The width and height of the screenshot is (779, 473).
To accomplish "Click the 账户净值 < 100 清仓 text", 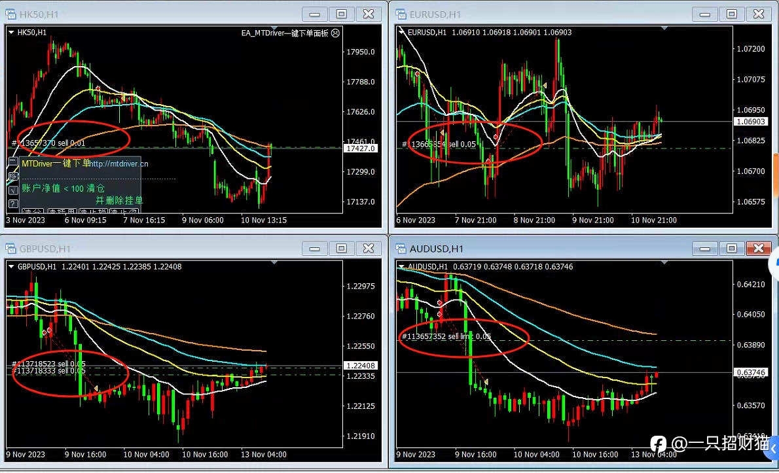I will coord(63,188).
